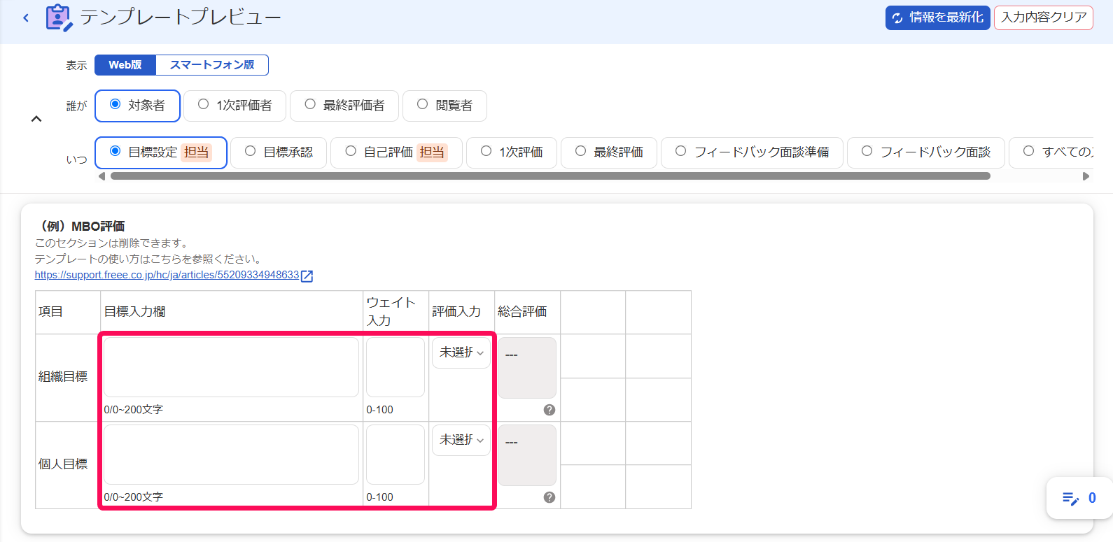Click the refresh icon in 情報を最新化
This screenshot has height=542, width=1113.
pyautogui.click(x=897, y=18)
